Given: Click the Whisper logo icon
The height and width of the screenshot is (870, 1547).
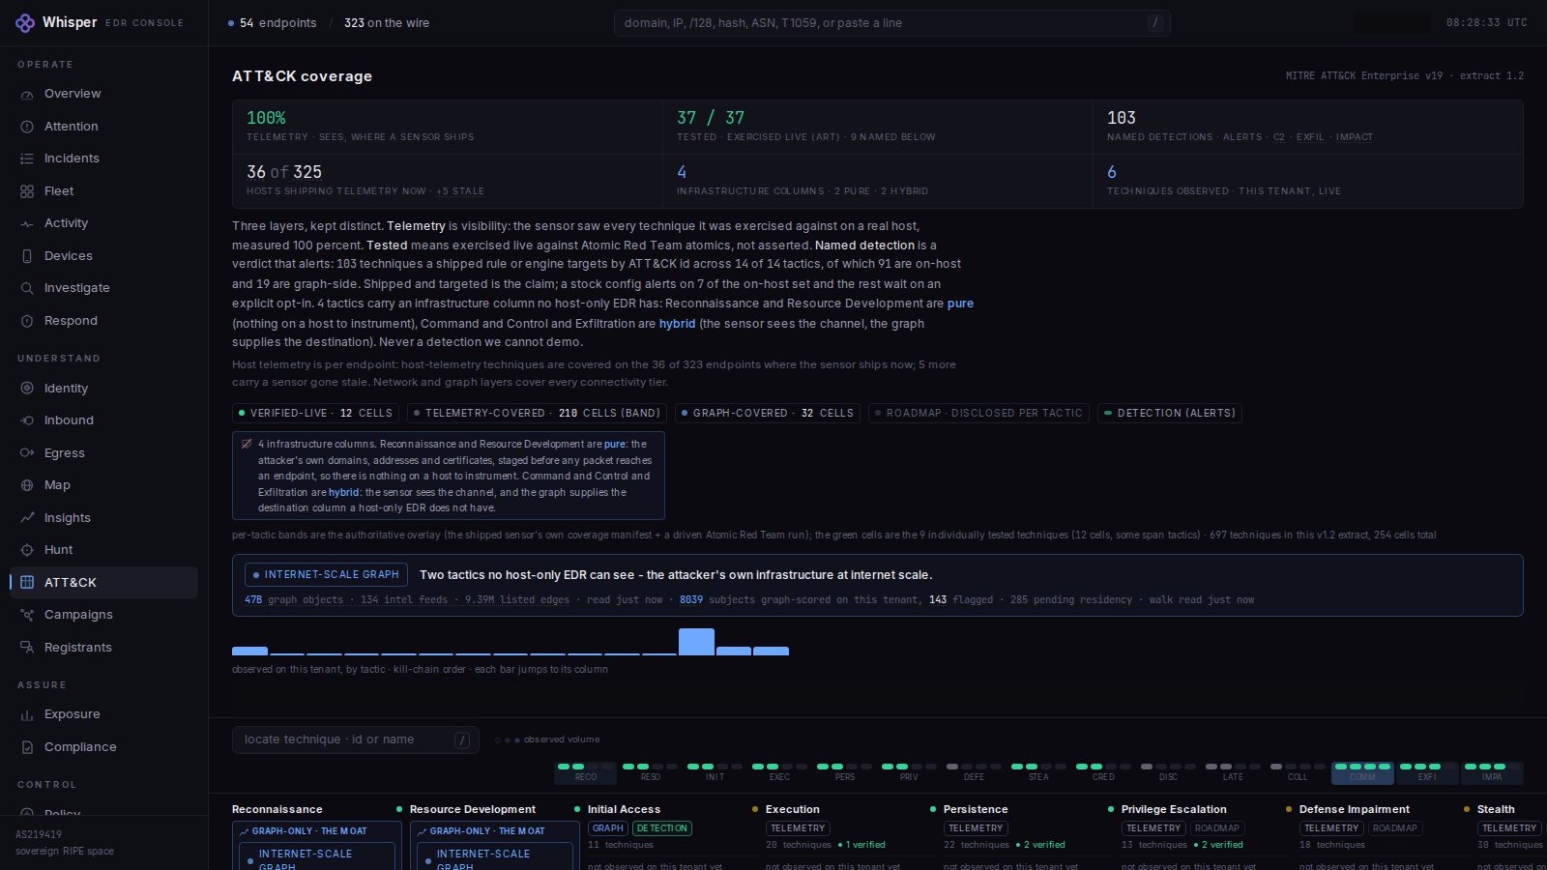Looking at the screenshot, I should pos(25,22).
